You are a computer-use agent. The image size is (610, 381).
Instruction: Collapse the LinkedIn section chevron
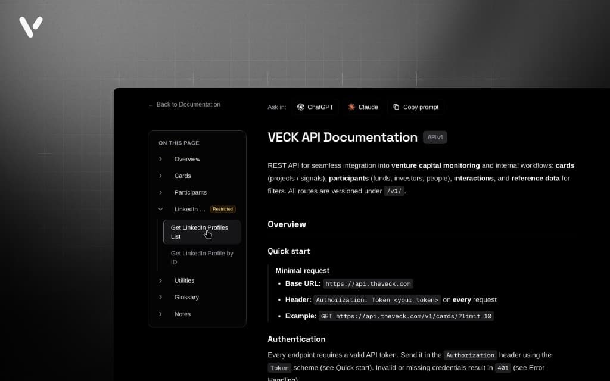(x=160, y=209)
